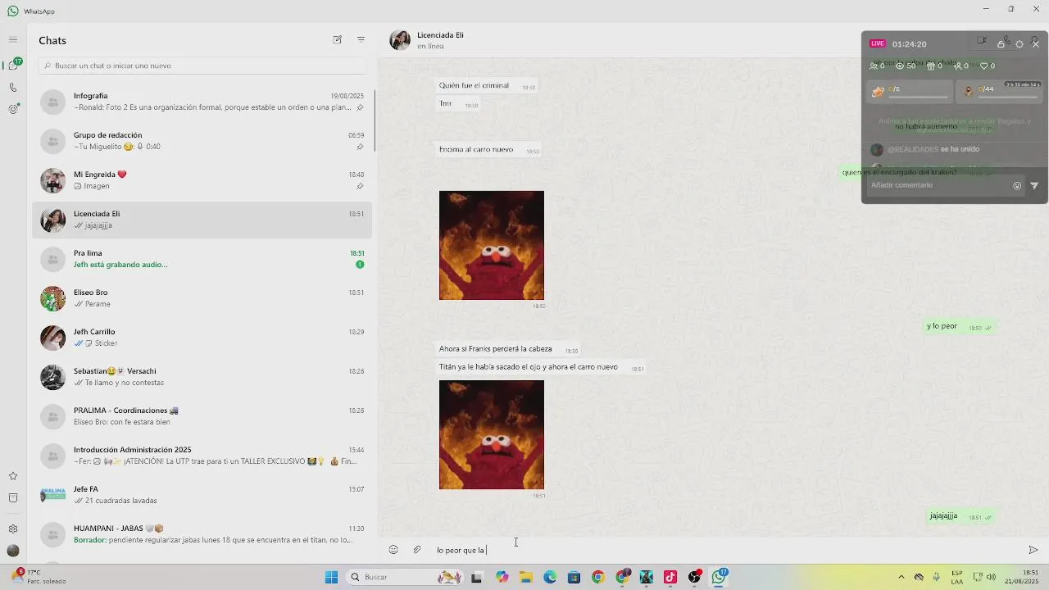1049x590 pixels.
Task: Open the Infografía chat
Action: click(202, 102)
